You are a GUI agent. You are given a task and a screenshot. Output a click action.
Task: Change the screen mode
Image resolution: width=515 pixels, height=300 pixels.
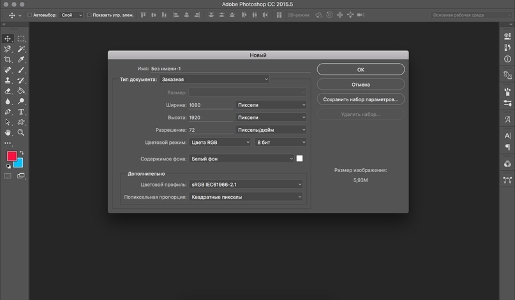tap(21, 176)
